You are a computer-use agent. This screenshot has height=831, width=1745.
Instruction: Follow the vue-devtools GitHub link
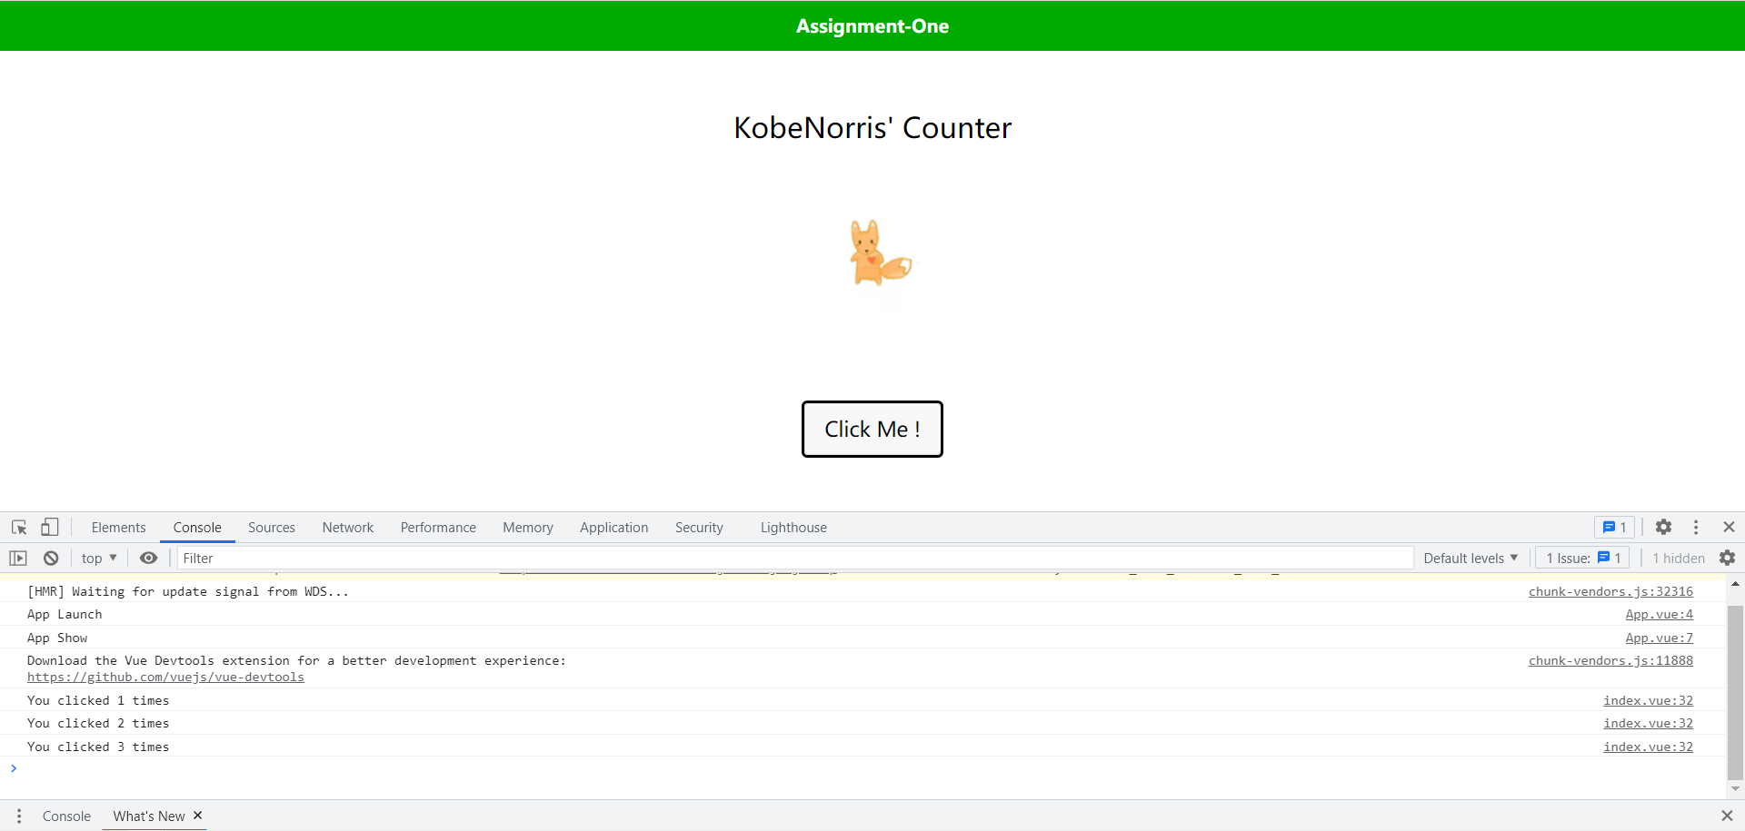pyautogui.click(x=165, y=678)
